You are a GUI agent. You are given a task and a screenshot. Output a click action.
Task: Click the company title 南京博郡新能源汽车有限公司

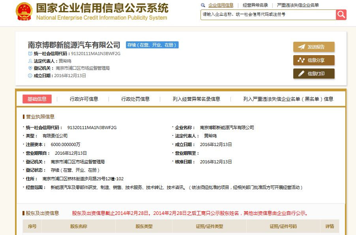click(74, 45)
